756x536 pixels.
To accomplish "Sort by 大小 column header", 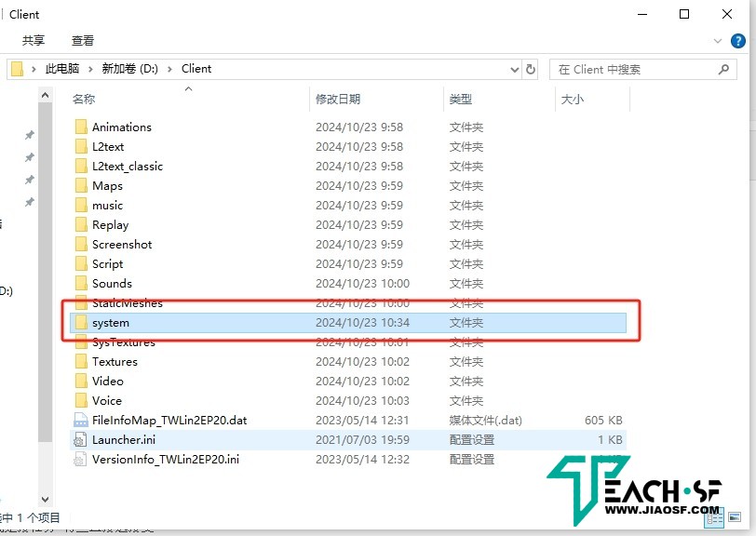I will pos(573,100).
